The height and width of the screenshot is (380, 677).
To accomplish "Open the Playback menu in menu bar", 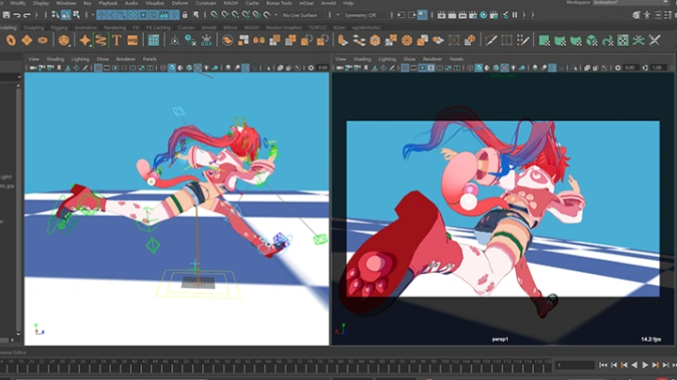I will click(x=108, y=3).
